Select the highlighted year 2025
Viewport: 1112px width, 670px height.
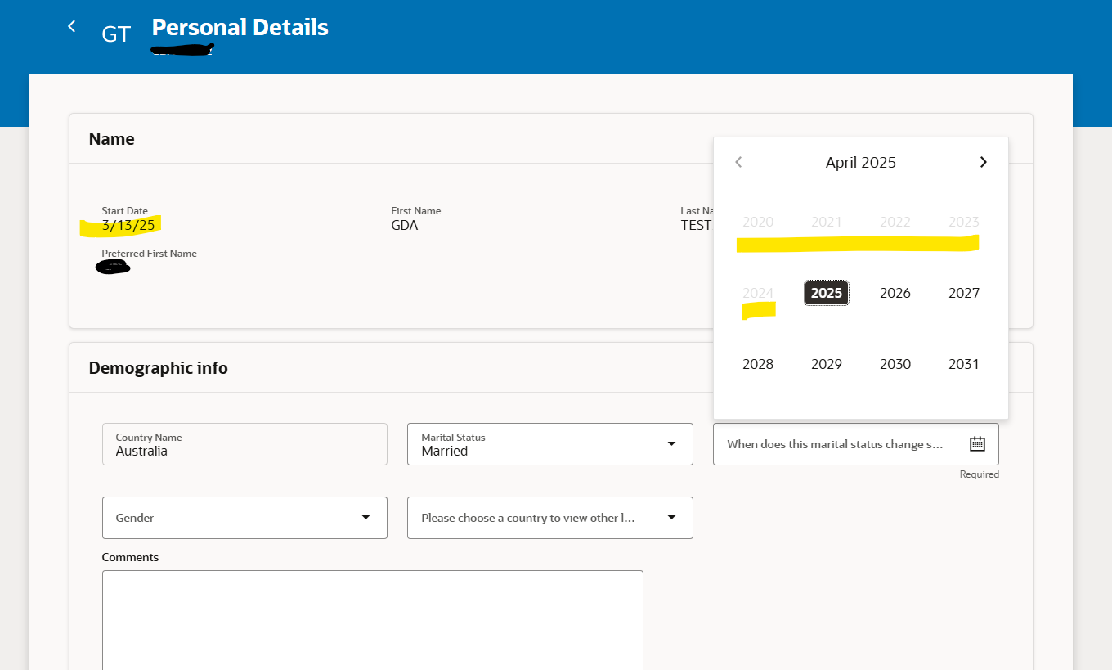827,292
